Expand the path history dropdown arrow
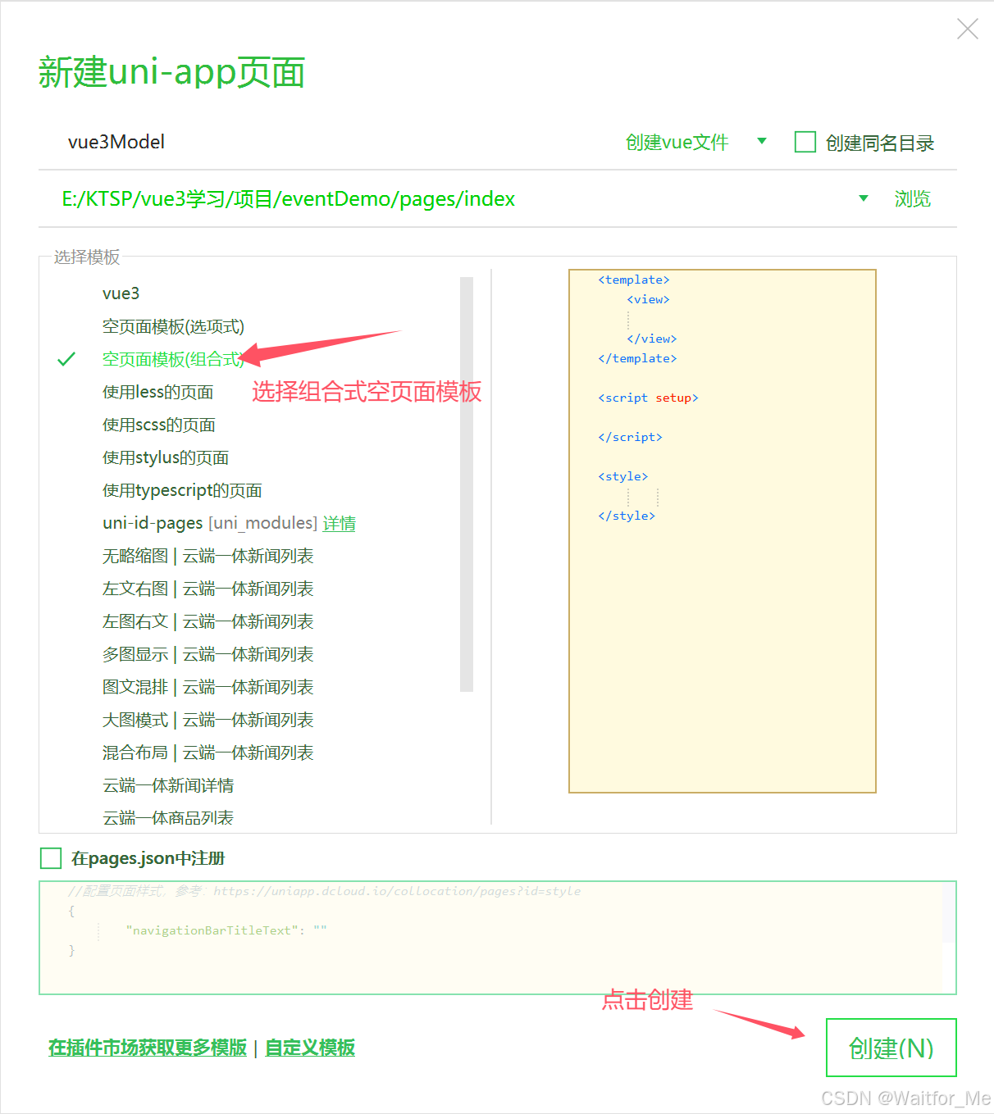Viewport: 994px width, 1114px height. (863, 198)
